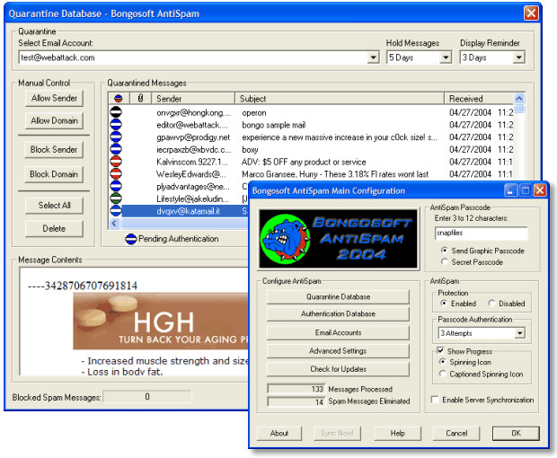
Task: Open Authentication Database
Action: 338,313
